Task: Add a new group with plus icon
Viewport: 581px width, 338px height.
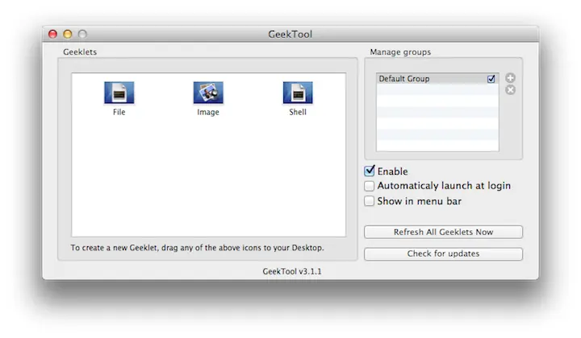Action: [510, 78]
